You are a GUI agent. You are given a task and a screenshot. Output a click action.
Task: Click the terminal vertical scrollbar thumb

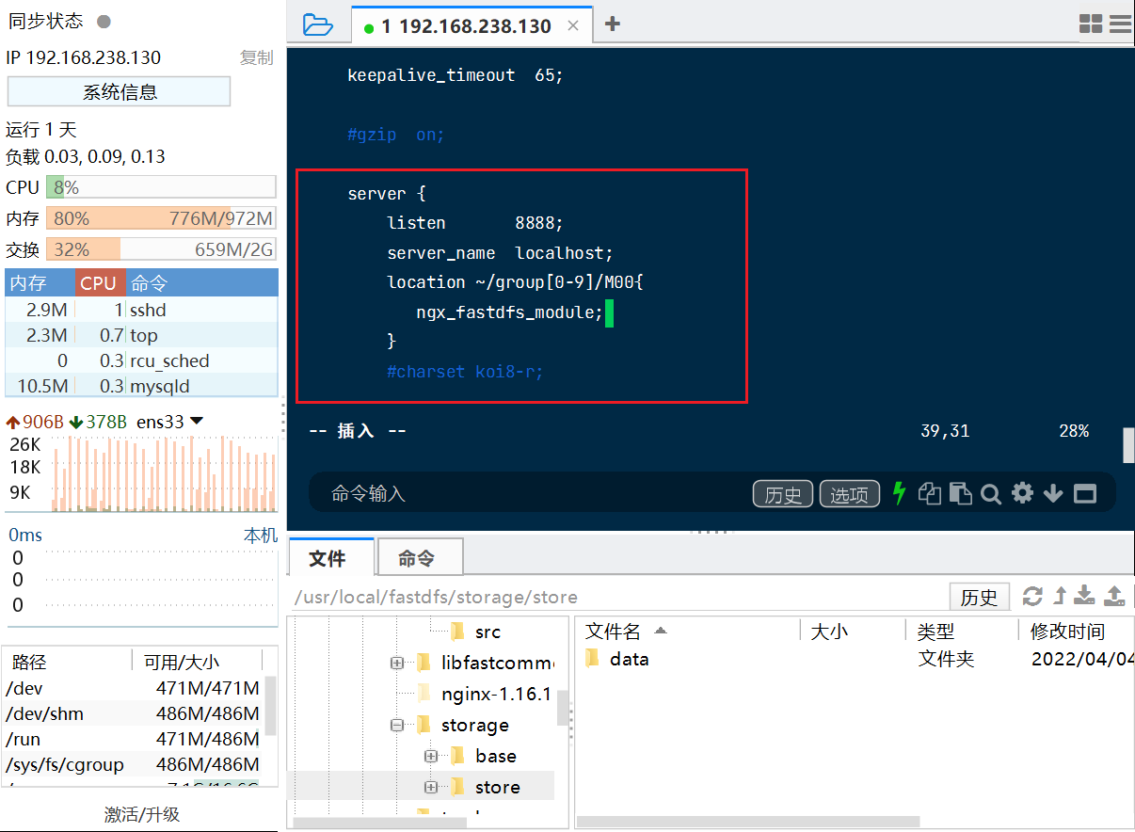click(x=1128, y=445)
